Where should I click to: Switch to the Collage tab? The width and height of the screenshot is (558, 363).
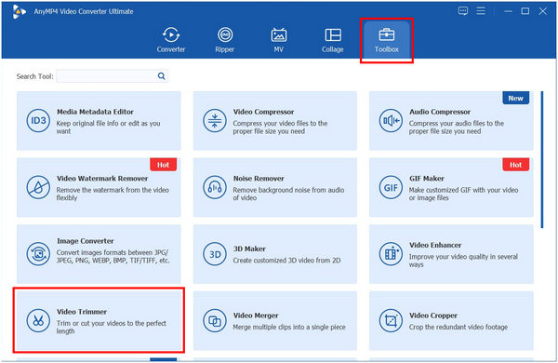click(333, 40)
